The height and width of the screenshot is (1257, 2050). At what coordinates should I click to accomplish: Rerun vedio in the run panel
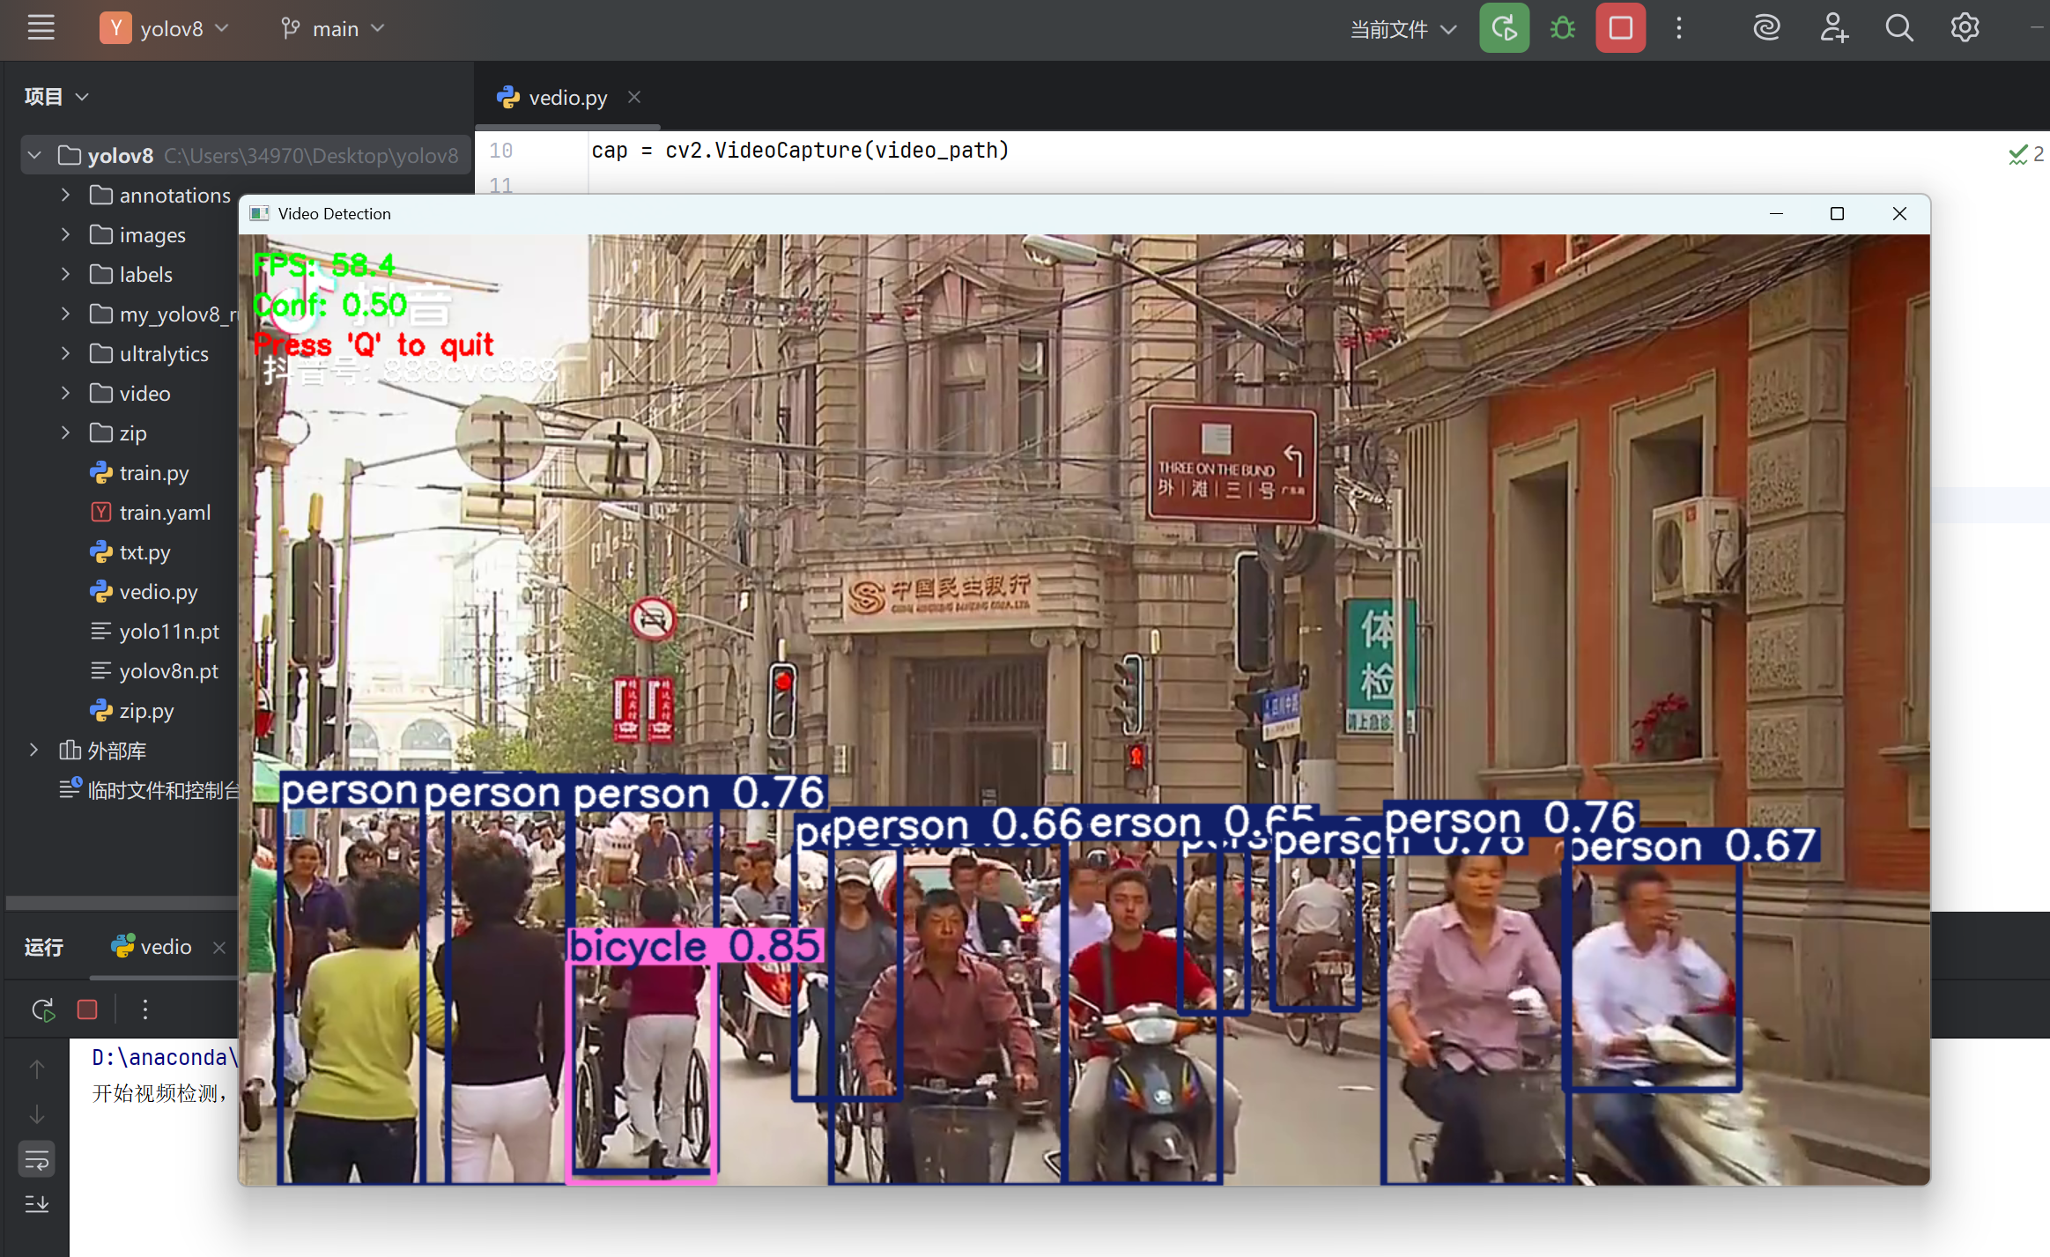point(42,1009)
